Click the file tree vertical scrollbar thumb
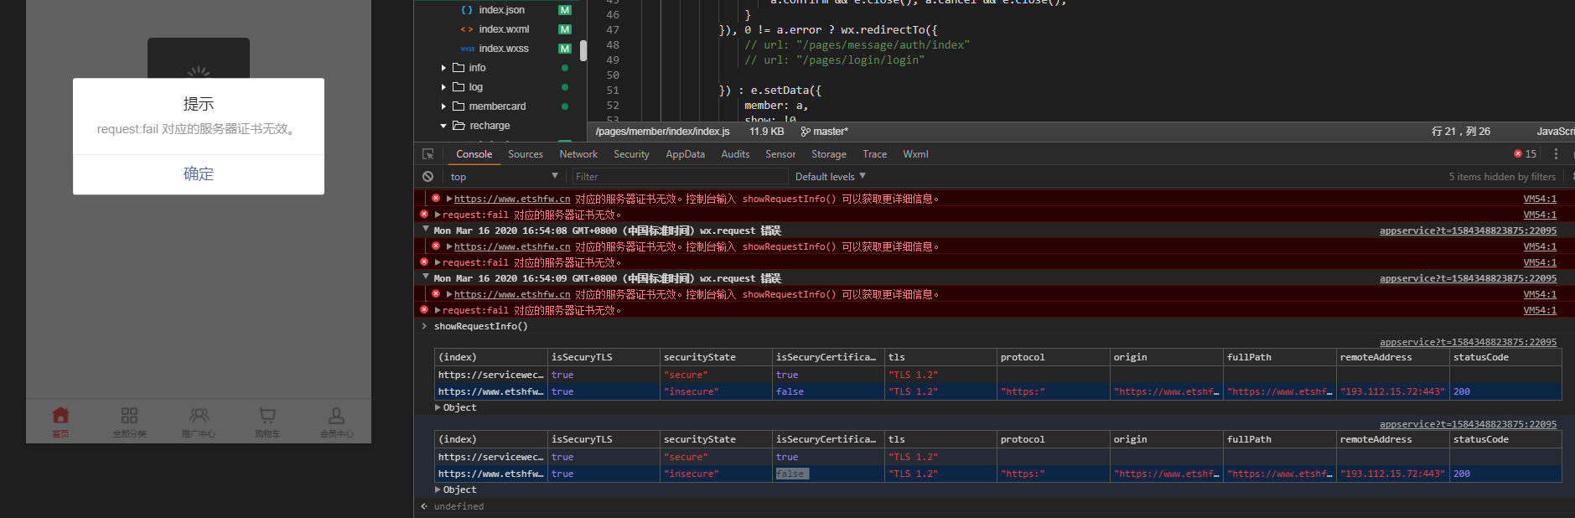 pos(583,50)
